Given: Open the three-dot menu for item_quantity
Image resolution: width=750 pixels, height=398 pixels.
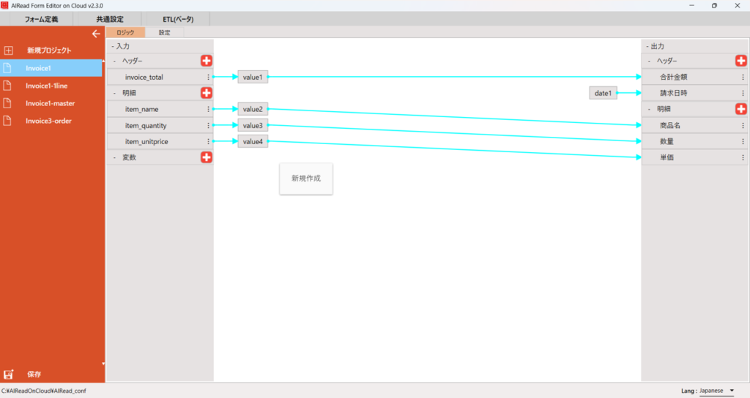Looking at the screenshot, I should (209, 125).
